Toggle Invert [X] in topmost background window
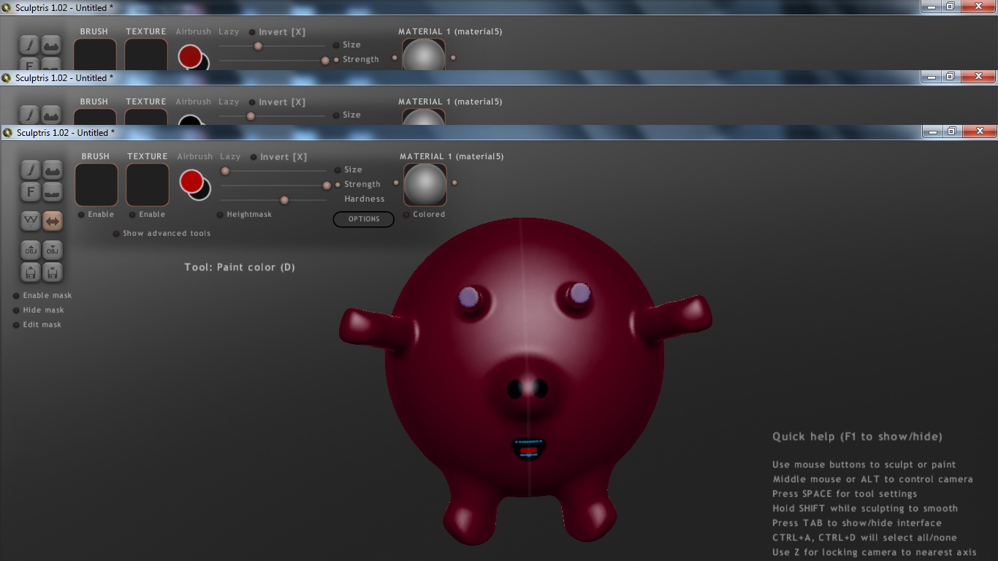 (277, 32)
